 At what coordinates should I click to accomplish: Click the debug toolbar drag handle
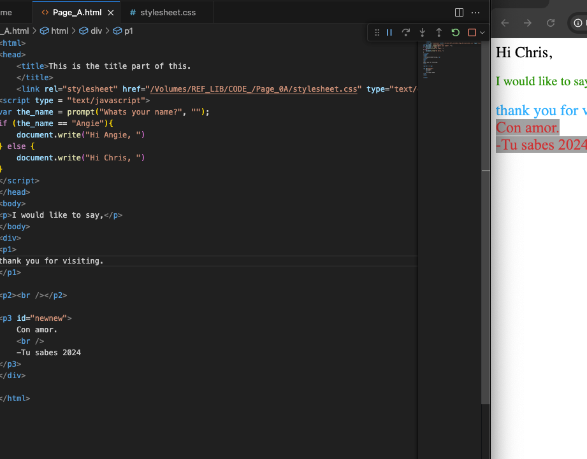coord(377,32)
